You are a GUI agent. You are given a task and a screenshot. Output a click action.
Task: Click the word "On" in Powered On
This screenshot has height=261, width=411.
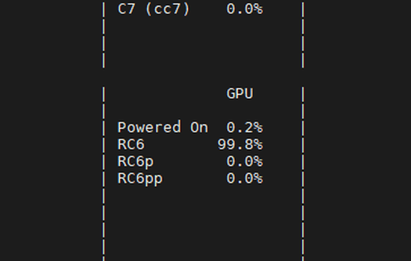[199, 127]
